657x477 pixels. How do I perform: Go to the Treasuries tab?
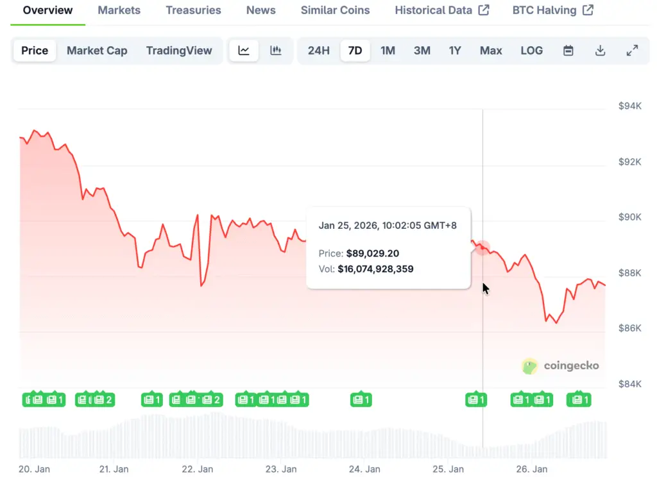click(x=193, y=10)
